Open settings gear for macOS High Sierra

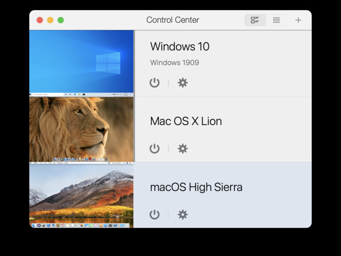(182, 214)
